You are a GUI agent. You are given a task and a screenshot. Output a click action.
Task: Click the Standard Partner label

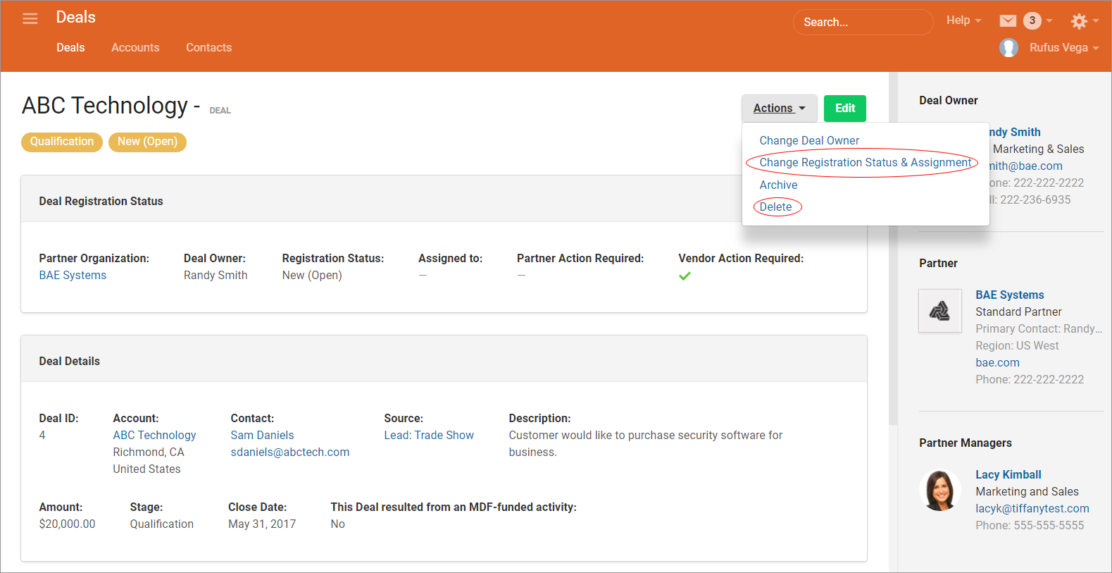pyautogui.click(x=1018, y=312)
